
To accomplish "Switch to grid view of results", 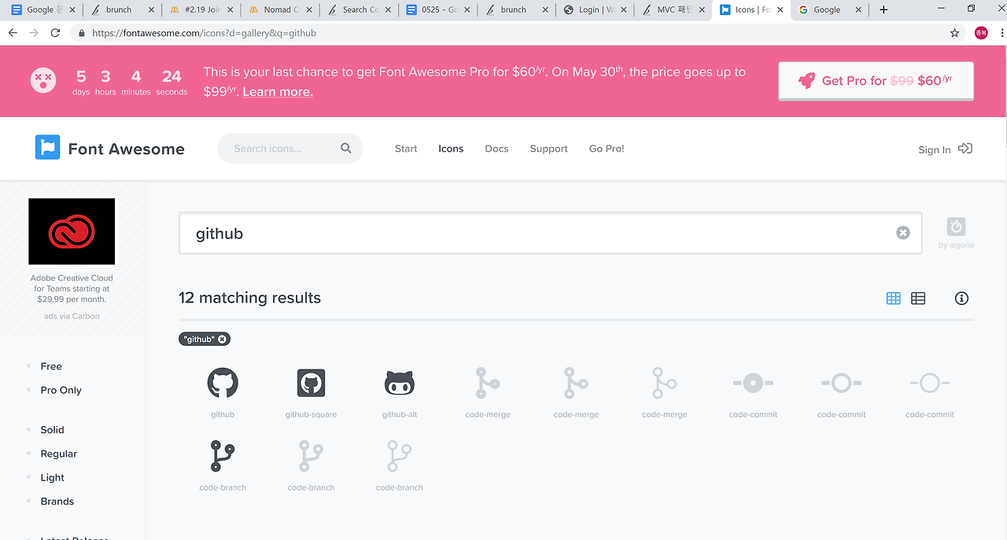I will 893,299.
